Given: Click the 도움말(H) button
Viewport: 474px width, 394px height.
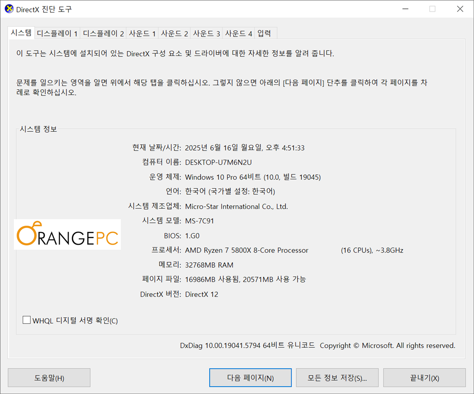Looking at the screenshot, I should 49,378.
